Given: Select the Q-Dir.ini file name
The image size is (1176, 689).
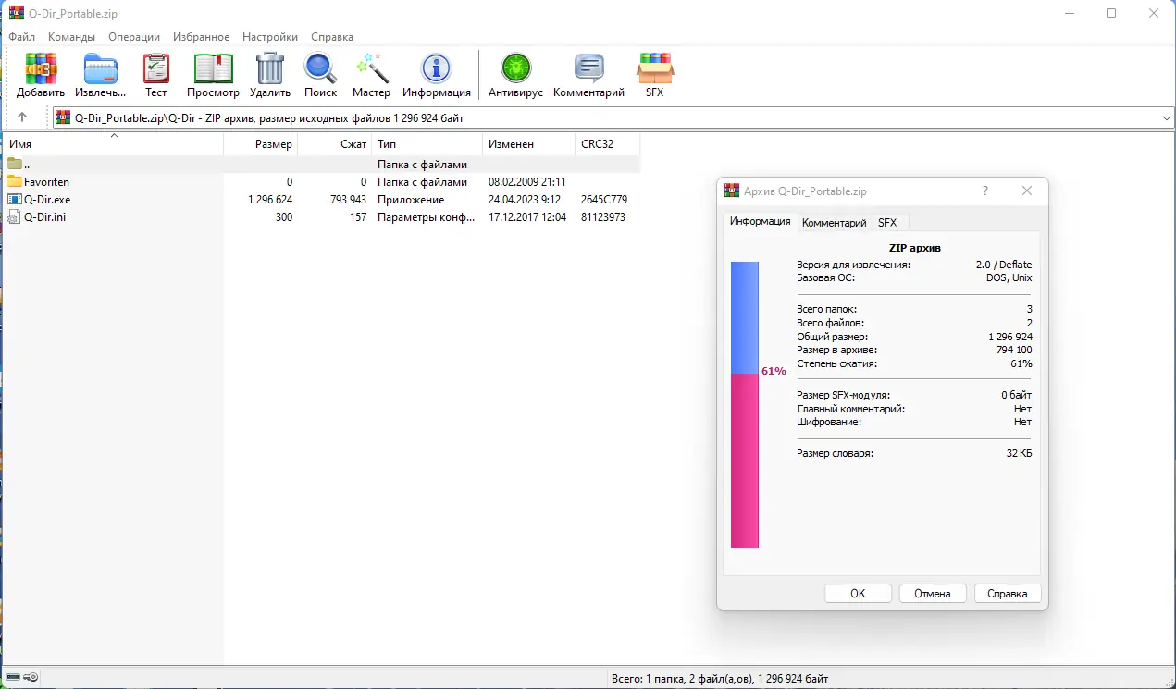Looking at the screenshot, I should coord(44,217).
